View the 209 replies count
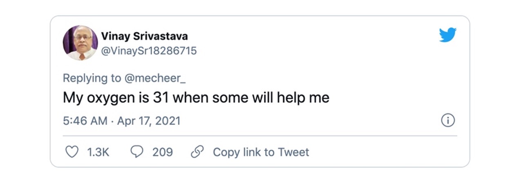The image size is (517, 185). click(x=163, y=152)
